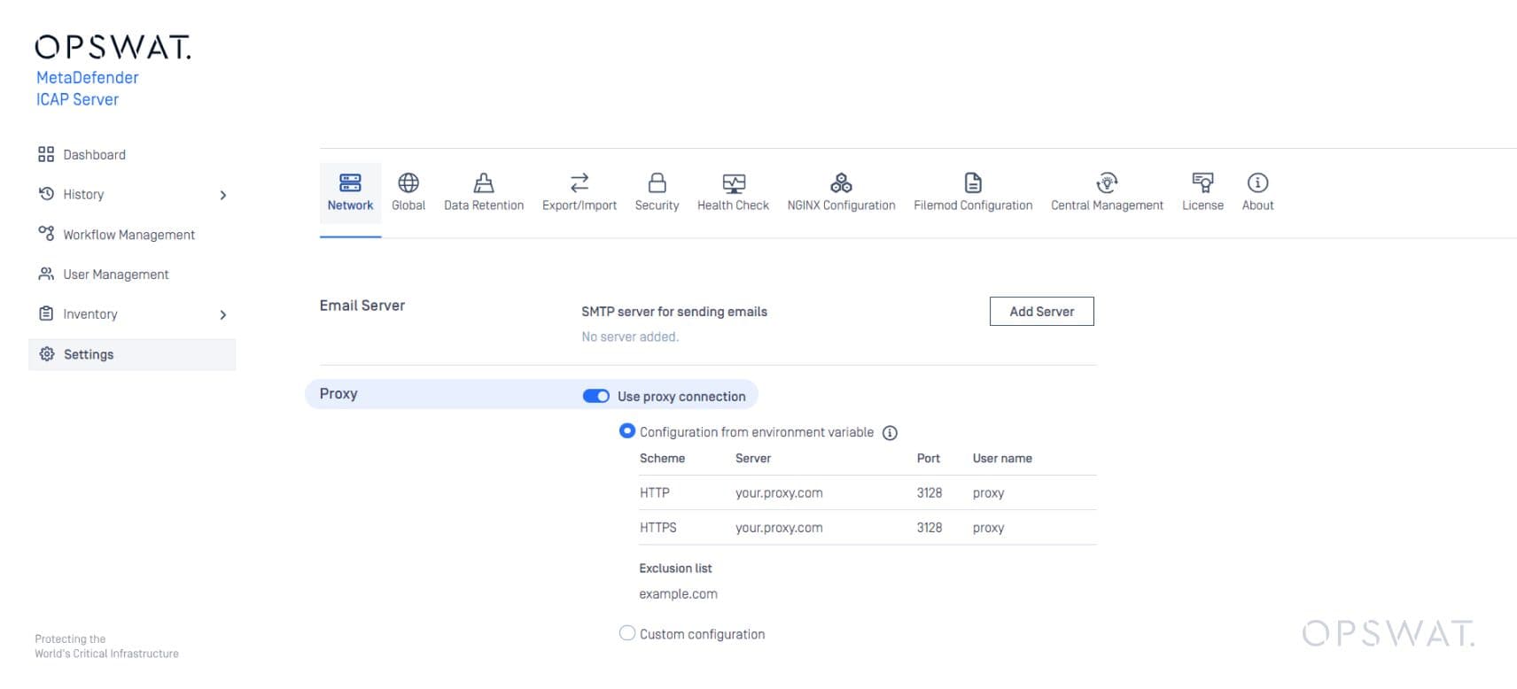Click the HTTPS scheme cell

(x=658, y=527)
